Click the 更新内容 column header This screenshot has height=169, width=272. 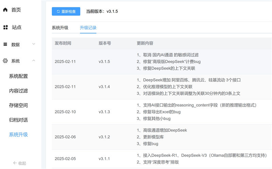pos(145,43)
